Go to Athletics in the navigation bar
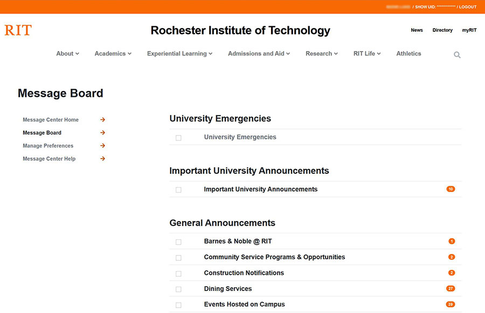The image size is (485, 313). click(x=408, y=53)
